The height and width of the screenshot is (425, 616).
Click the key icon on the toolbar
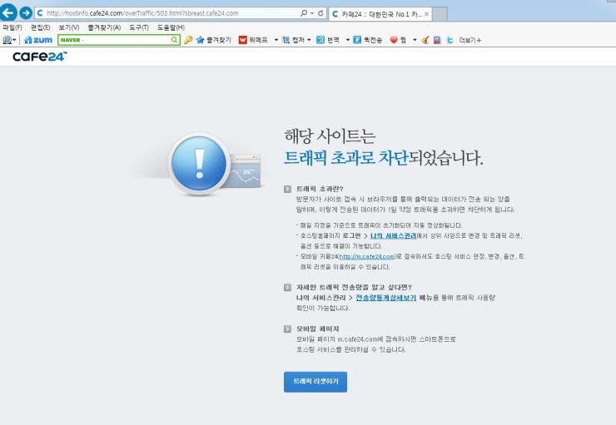point(188,40)
